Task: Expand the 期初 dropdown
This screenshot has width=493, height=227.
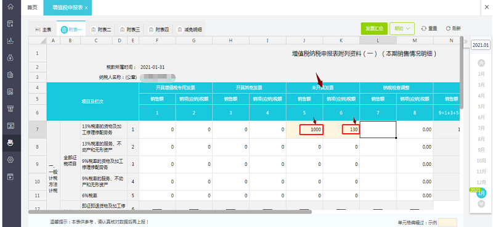Action: pos(402,28)
